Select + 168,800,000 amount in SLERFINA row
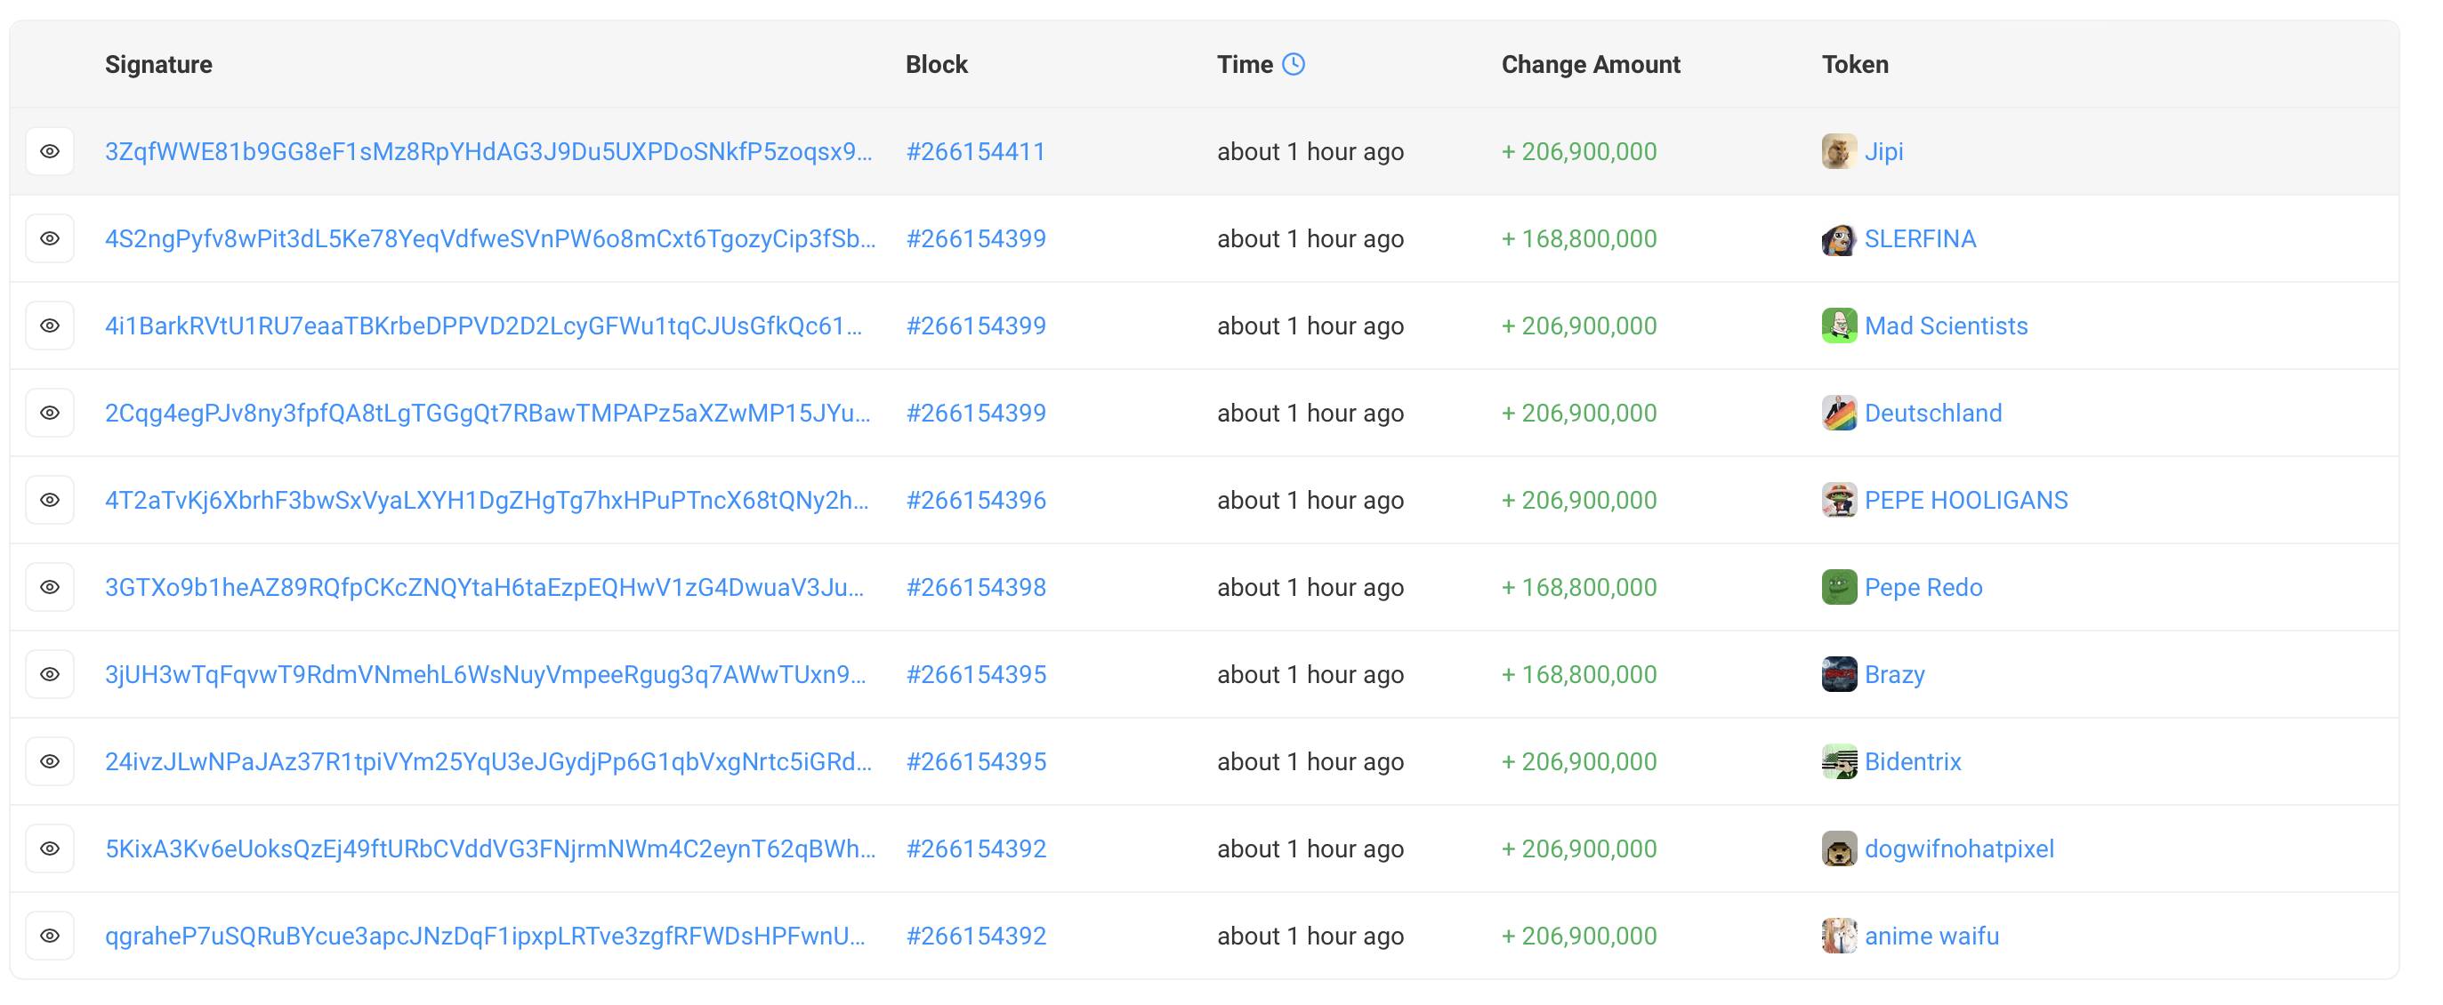2443x1005 pixels. click(x=1579, y=239)
